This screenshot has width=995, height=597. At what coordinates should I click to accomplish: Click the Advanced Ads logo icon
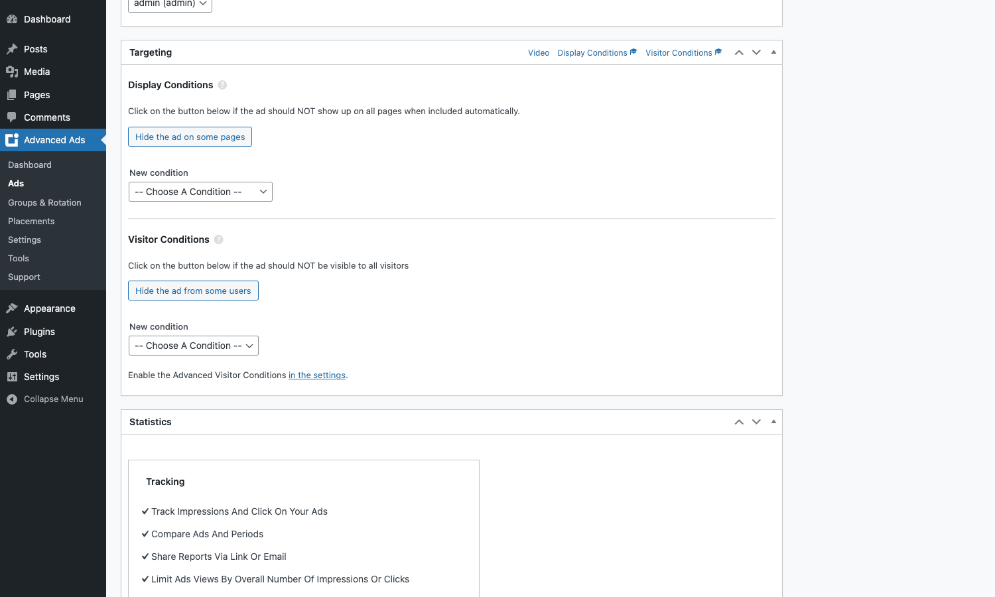point(12,140)
